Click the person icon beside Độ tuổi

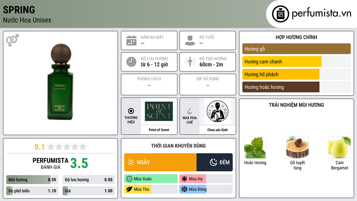click(190, 40)
